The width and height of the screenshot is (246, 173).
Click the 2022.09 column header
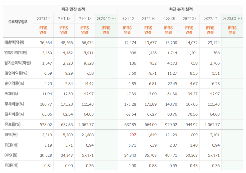click(189, 19)
